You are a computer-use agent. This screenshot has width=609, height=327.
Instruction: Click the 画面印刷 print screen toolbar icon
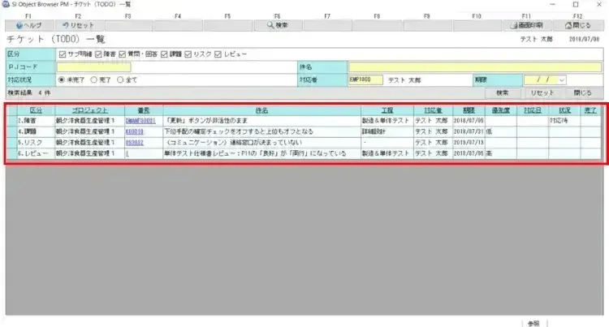pyautogui.click(x=526, y=25)
